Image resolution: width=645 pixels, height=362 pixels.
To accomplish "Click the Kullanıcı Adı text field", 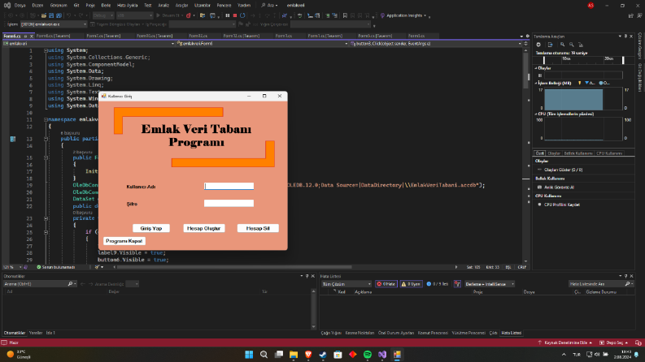I will pos(229,187).
